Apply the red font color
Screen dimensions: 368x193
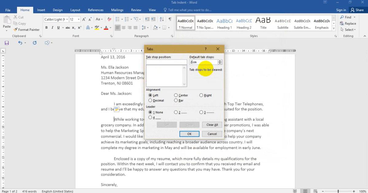106,28
